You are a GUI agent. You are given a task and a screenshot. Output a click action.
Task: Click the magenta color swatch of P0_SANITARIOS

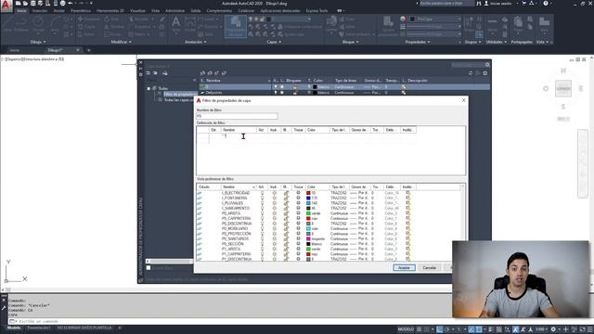(308, 239)
